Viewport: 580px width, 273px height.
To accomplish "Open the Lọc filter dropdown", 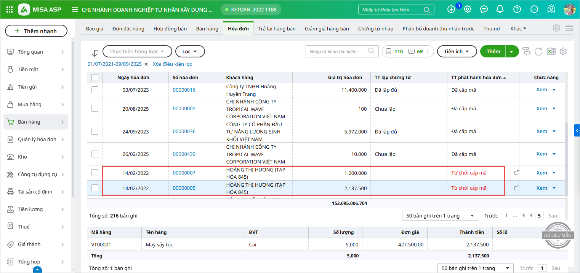I will [190, 51].
